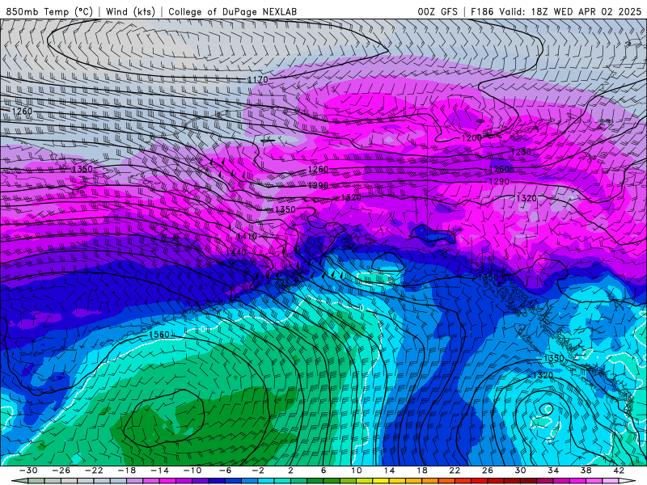This screenshot has width=647, height=485.
Task: Click the 26 color scale value
Action: [x=488, y=470]
